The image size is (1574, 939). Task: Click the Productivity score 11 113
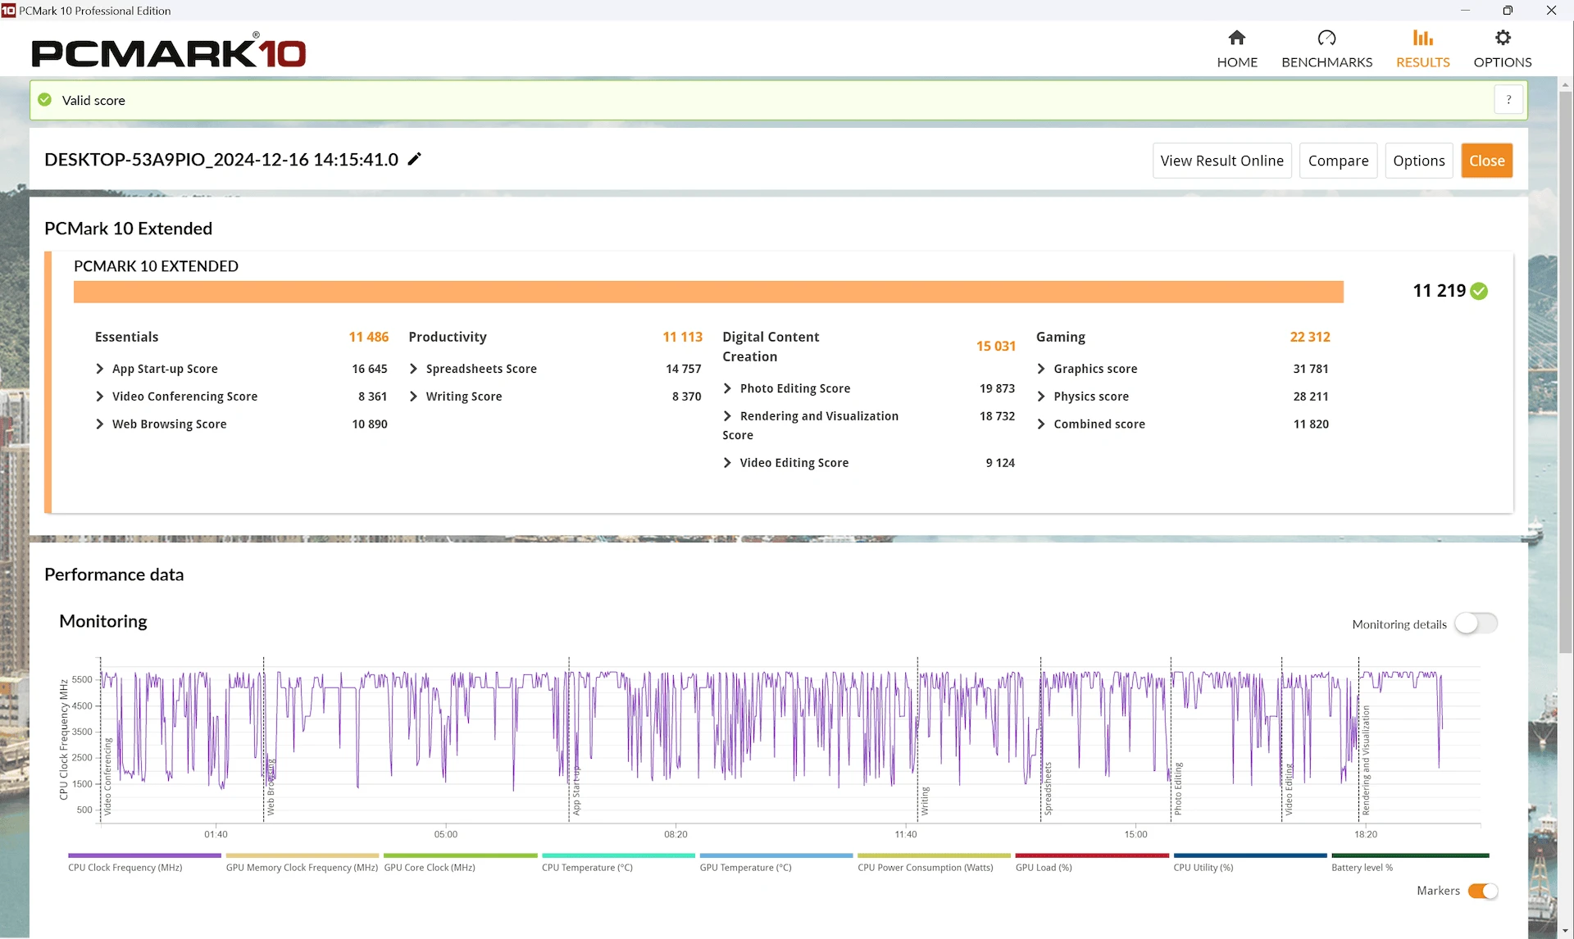[682, 337]
